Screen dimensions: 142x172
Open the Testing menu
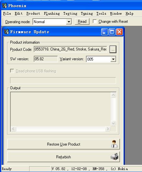pos(70,13)
